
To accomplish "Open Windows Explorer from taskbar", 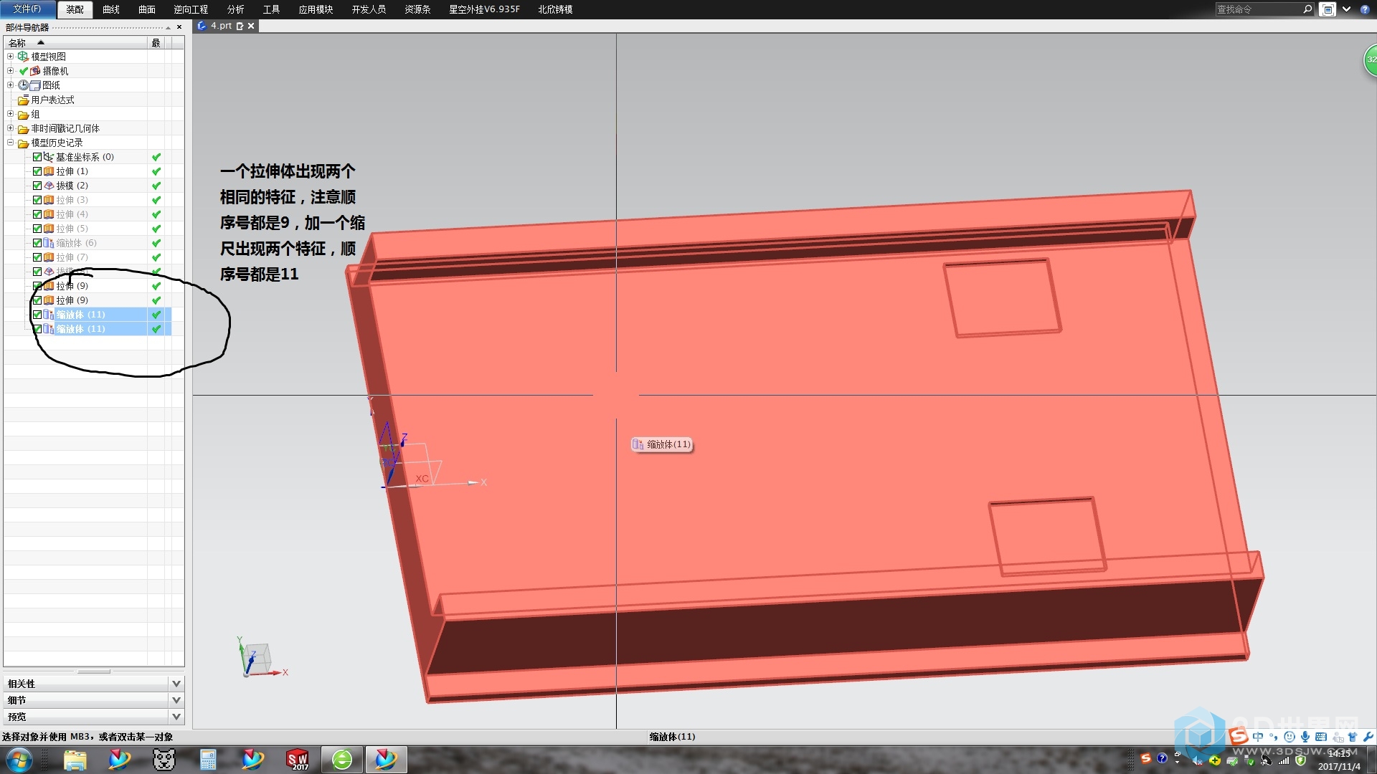I will tap(75, 760).
